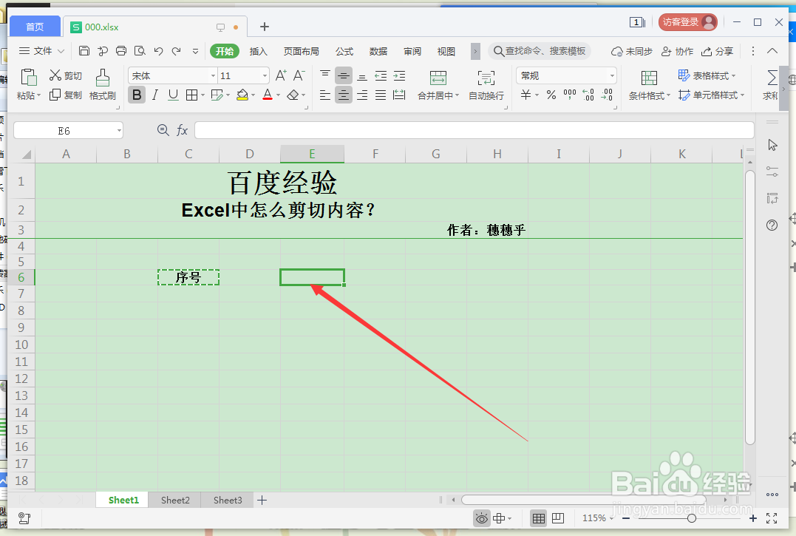Switch to the 视图 View tab

click(446, 51)
